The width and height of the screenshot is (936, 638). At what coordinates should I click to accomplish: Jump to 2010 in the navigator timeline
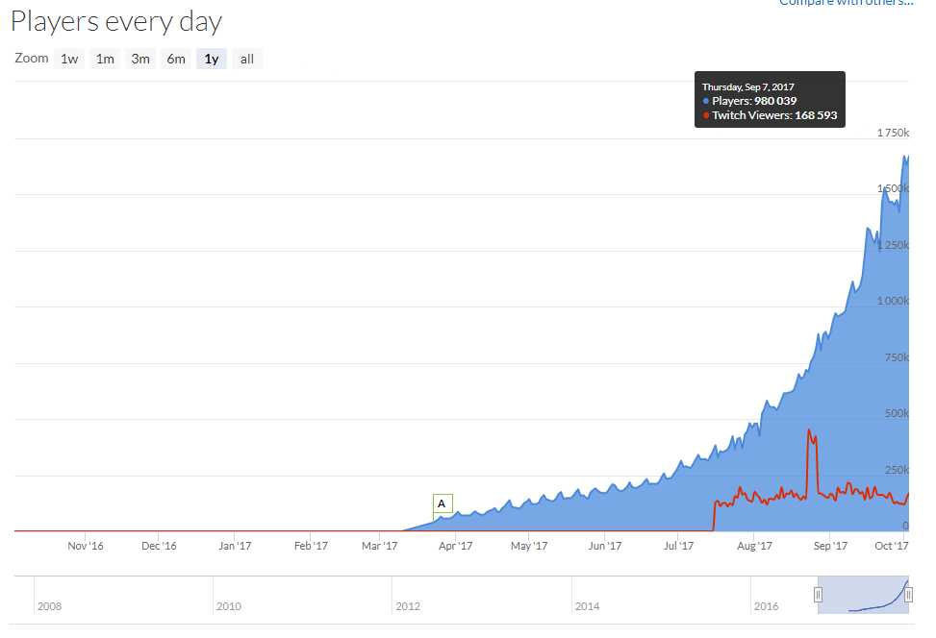coord(228,606)
